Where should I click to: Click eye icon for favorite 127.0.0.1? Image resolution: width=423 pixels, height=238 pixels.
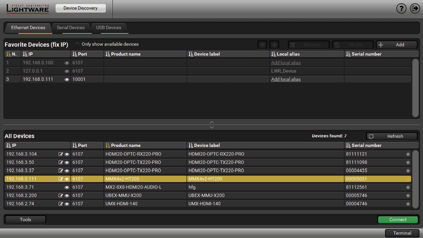pos(67,71)
